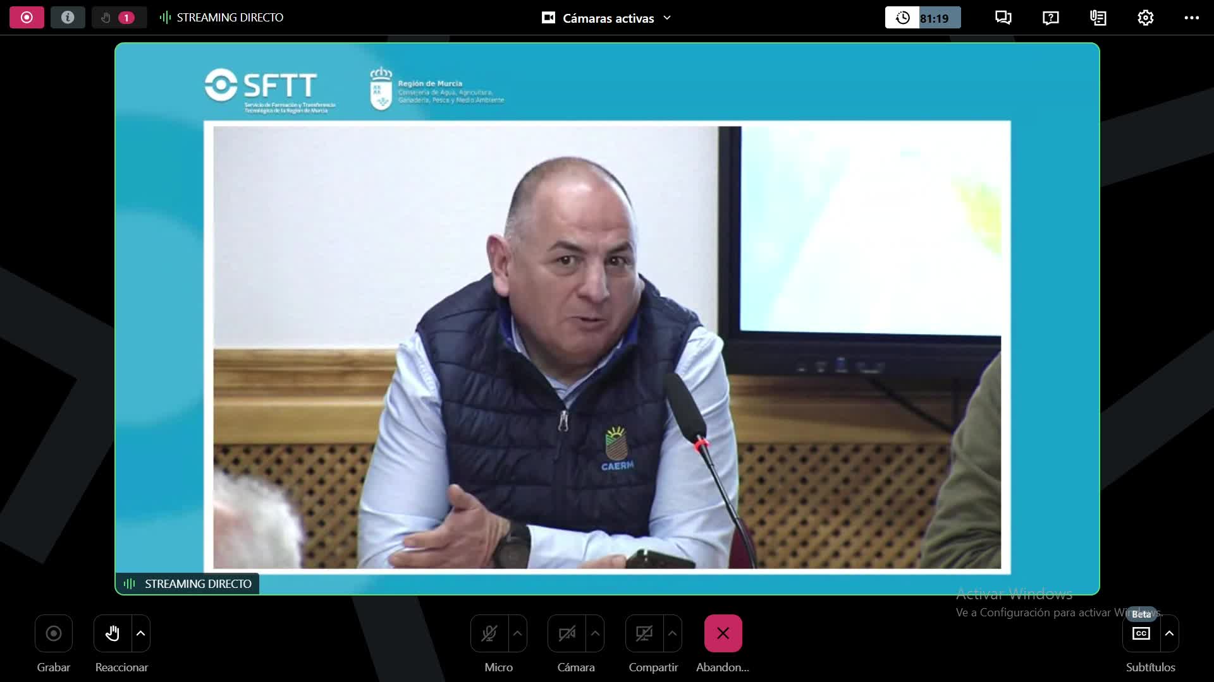Open the polls and notes panel icon
Image resolution: width=1214 pixels, height=682 pixels.
click(x=1098, y=18)
